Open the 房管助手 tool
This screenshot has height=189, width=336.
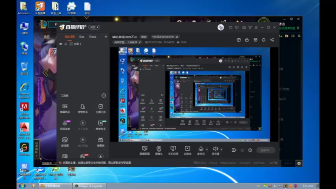pos(82,108)
